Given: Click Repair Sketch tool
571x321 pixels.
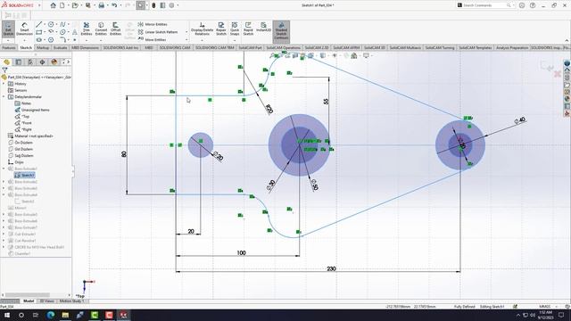Looking at the screenshot, I should pos(221,29).
